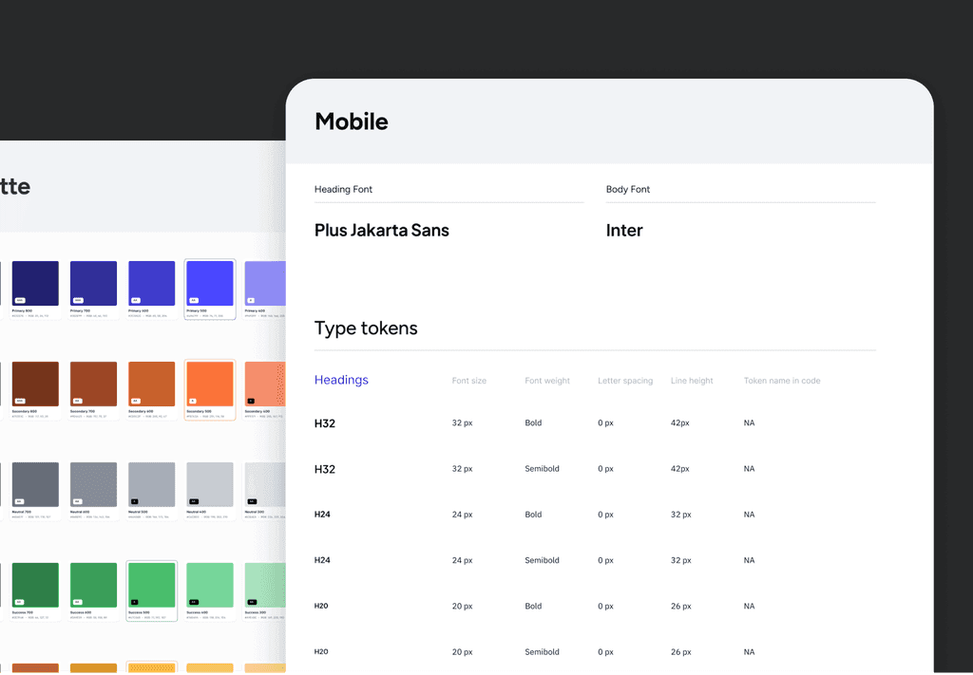The image size is (973, 675).
Task: Click the blue Headings group label
Action: (x=341, y=380)
